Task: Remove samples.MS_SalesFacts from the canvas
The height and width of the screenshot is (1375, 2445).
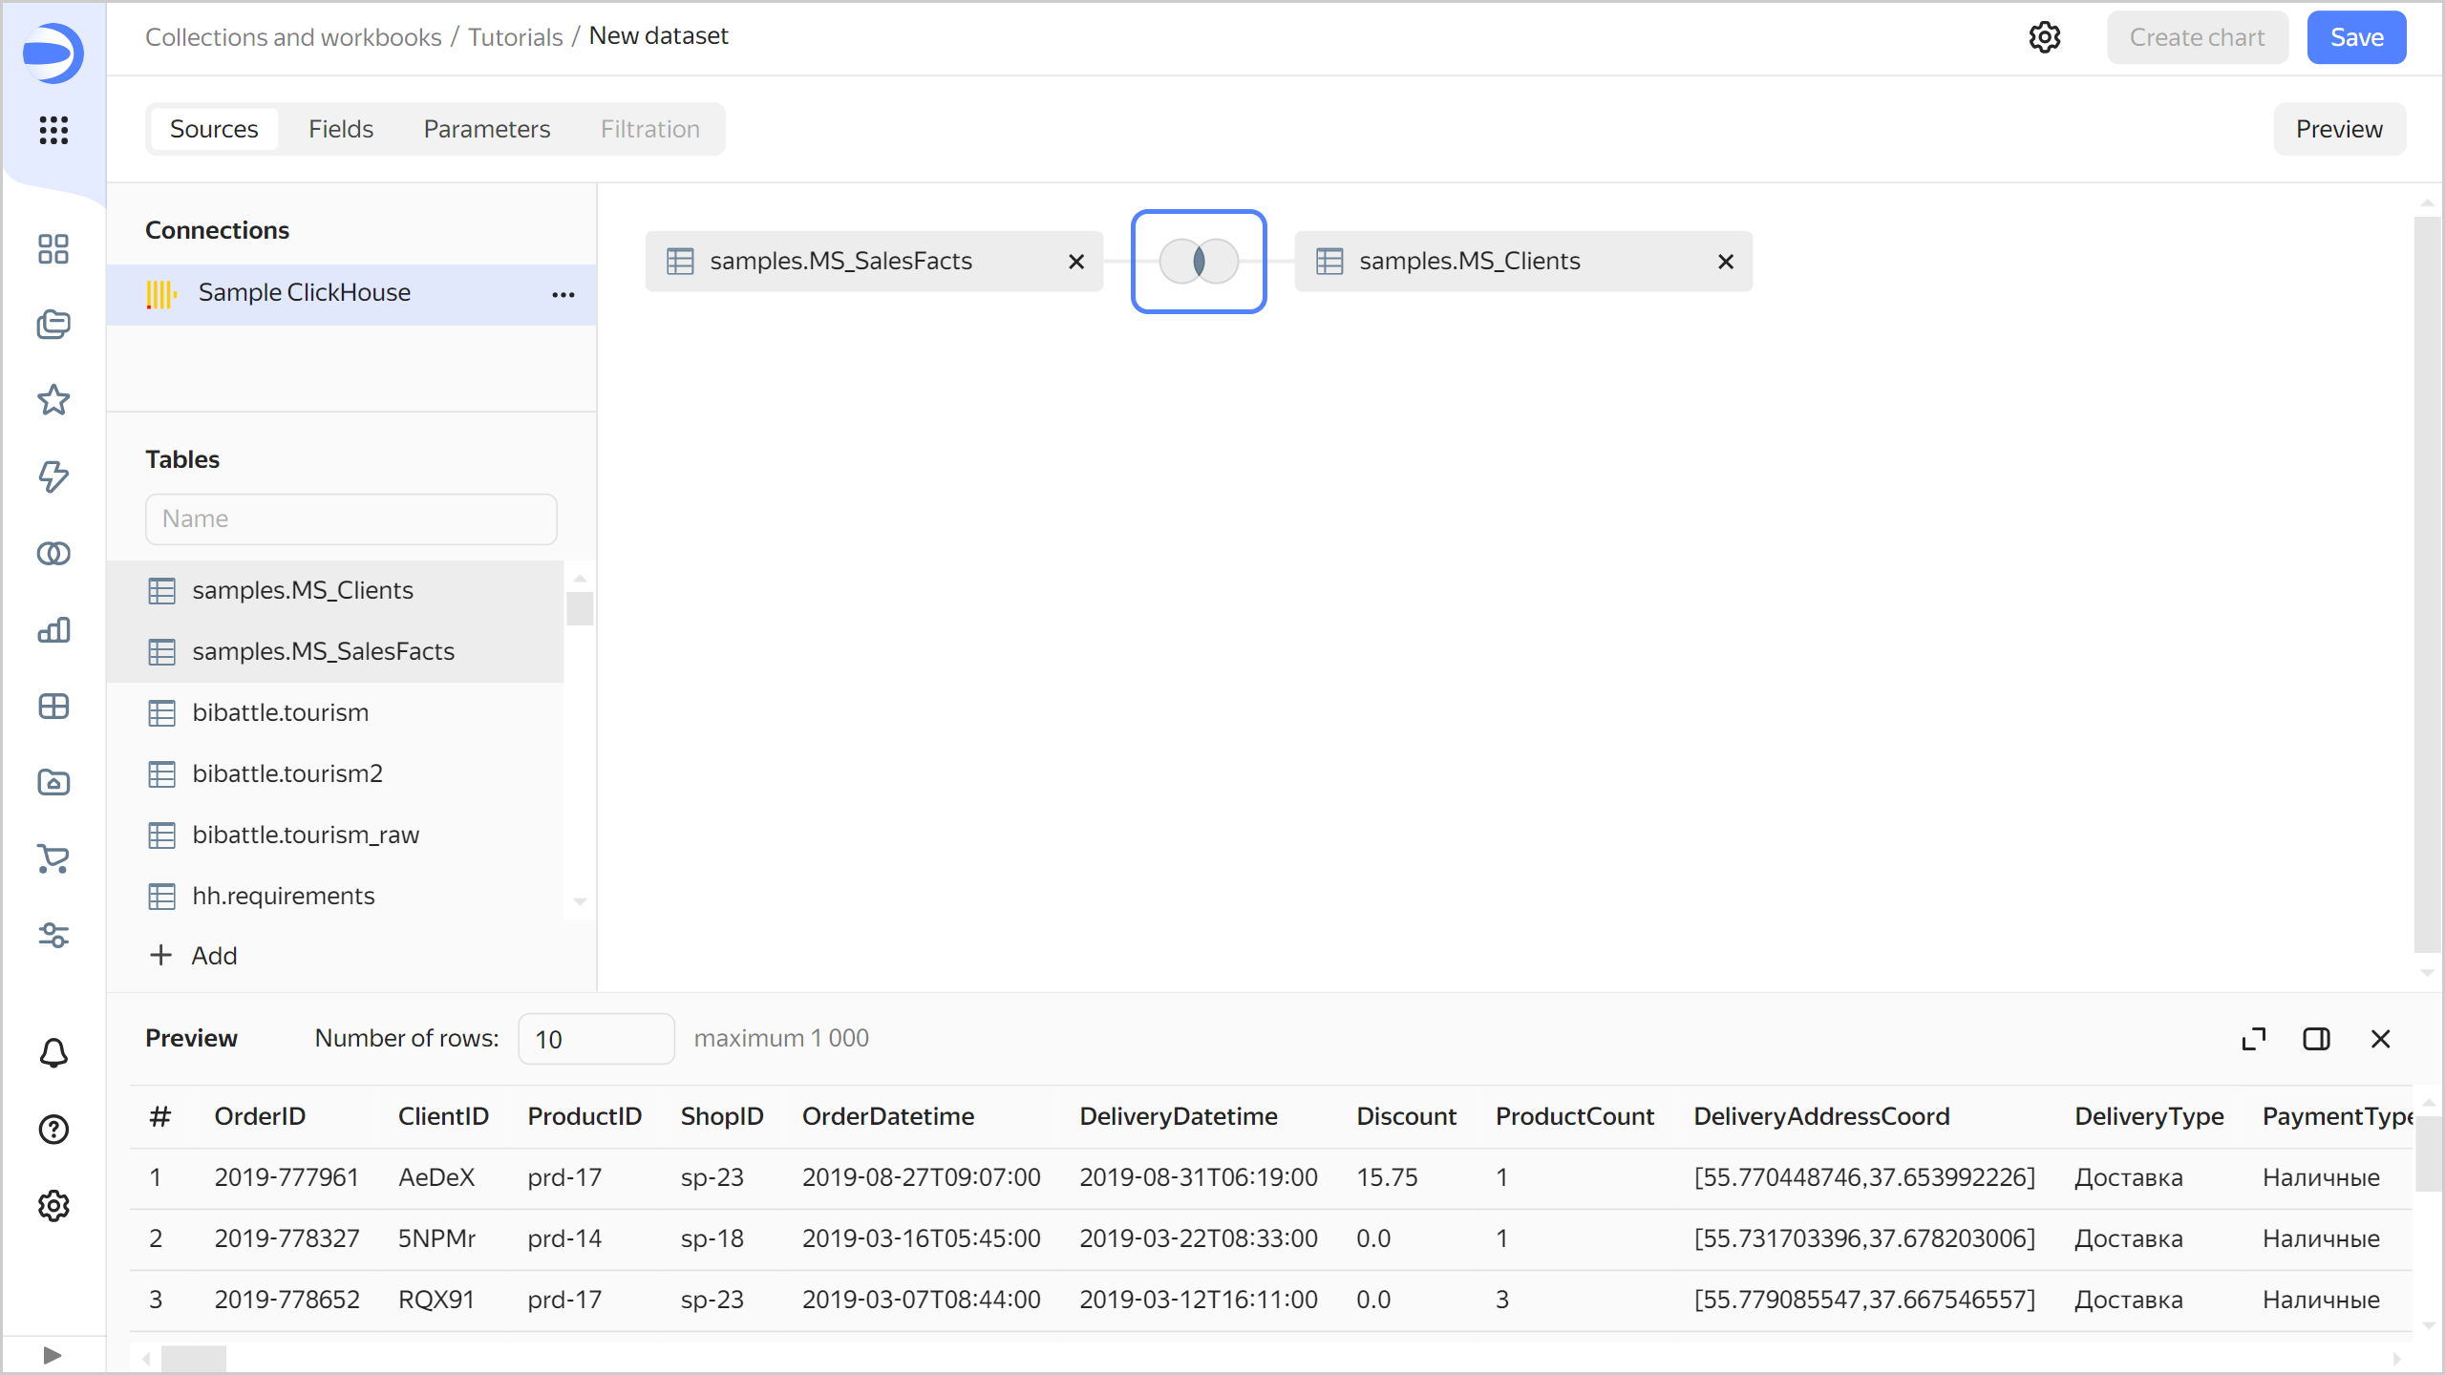Action: pyautogui.click(x=1076, y=261)
